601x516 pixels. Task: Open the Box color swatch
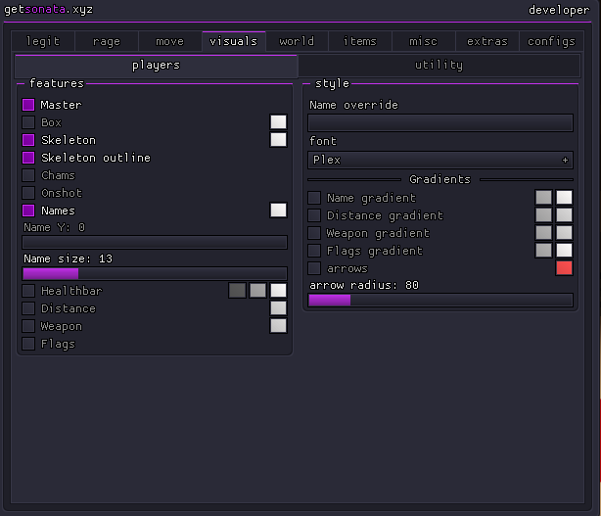278,122
